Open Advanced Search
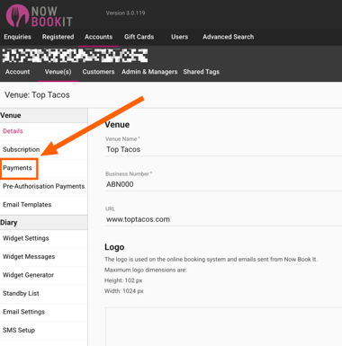The image size is (342, 346). 228,37
